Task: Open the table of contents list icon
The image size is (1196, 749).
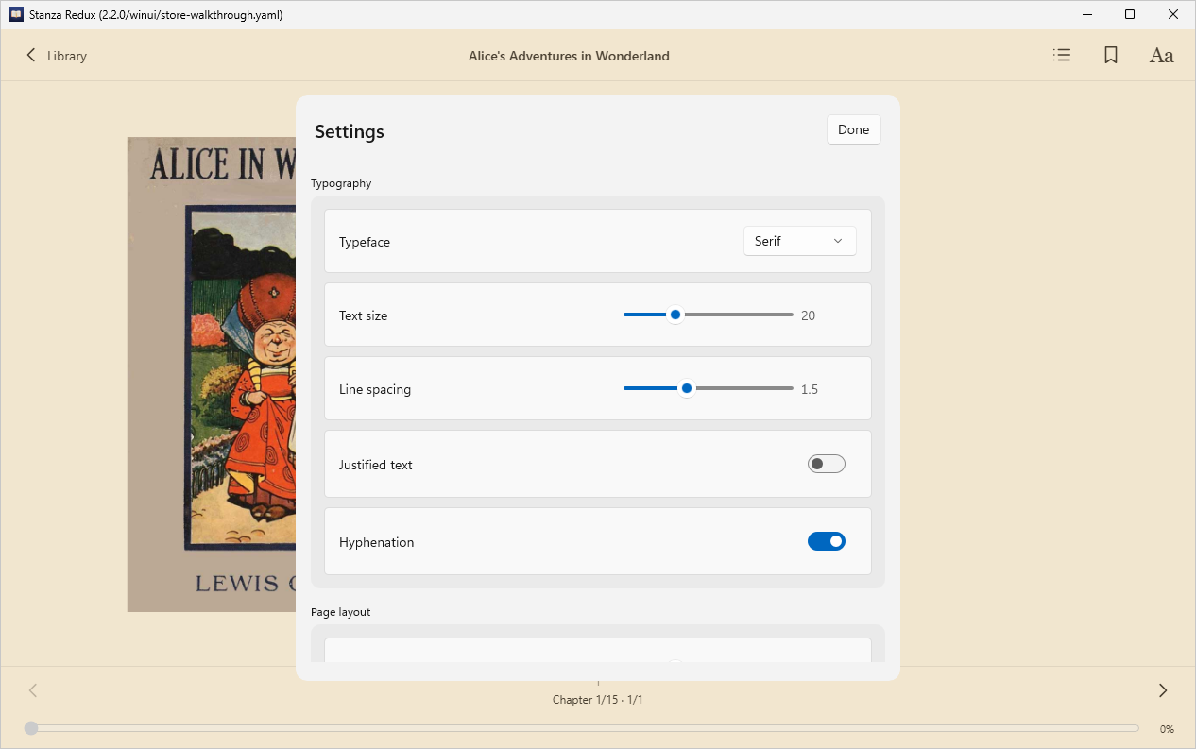Action: (1062, 56)
